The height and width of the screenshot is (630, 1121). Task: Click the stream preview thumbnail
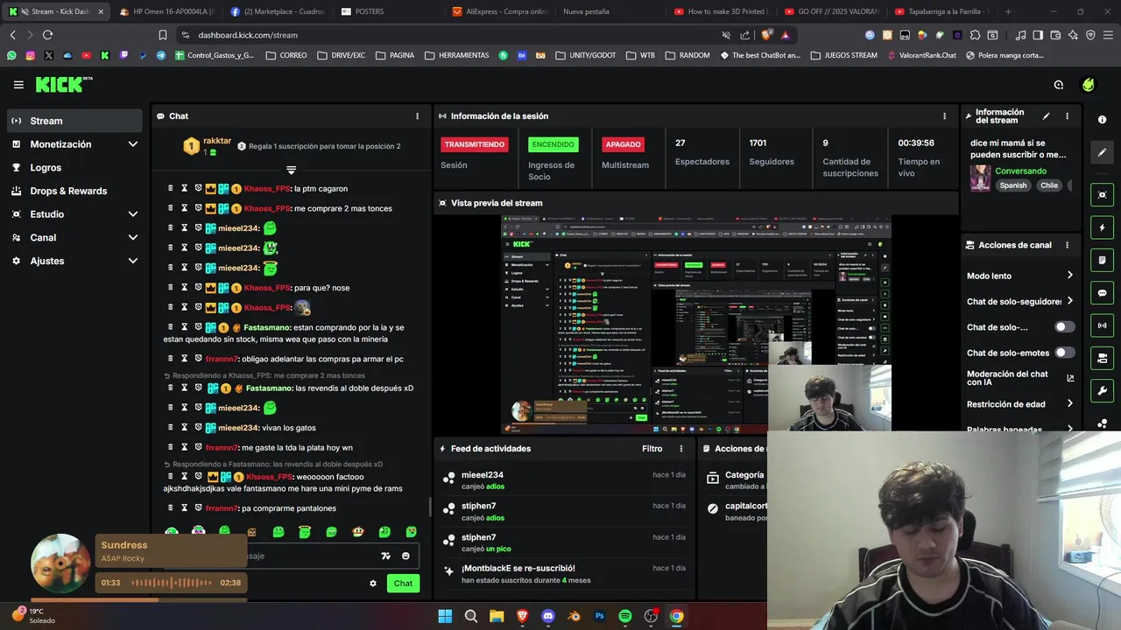[x=696, y=325]
